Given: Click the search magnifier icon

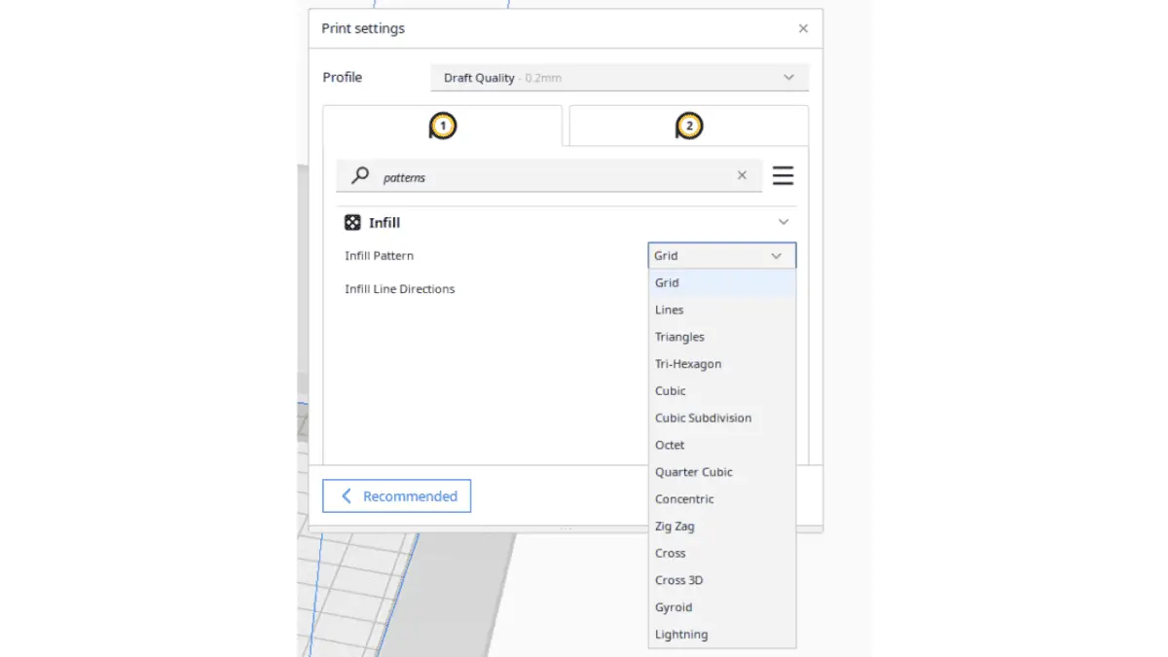Looking at the screenshot, I should [x=360, y=176].
